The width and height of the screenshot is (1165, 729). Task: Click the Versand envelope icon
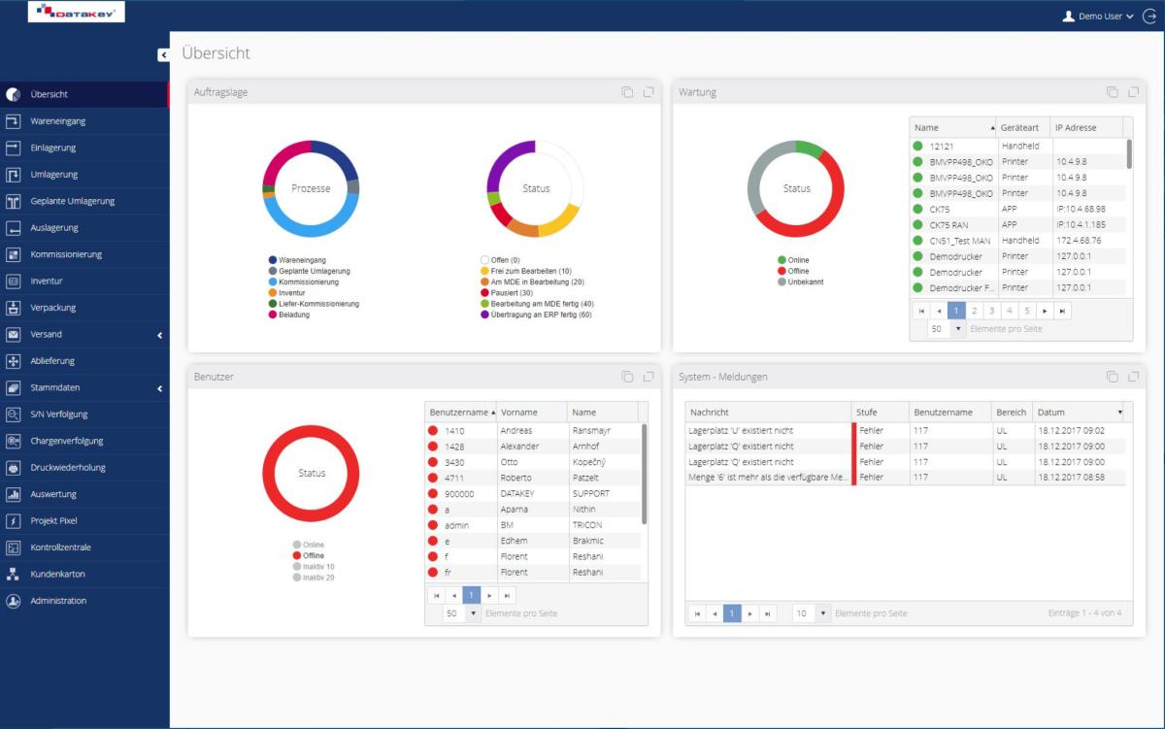14,335
